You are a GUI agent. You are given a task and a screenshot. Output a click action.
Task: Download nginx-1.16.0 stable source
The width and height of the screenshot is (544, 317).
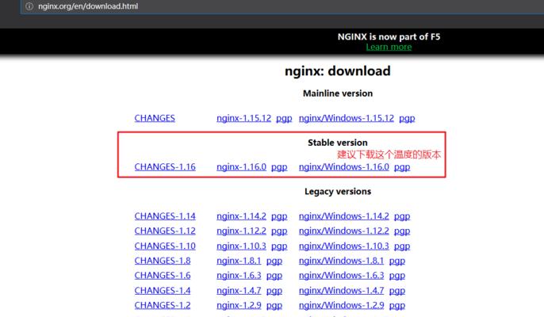tap(241, 167)
